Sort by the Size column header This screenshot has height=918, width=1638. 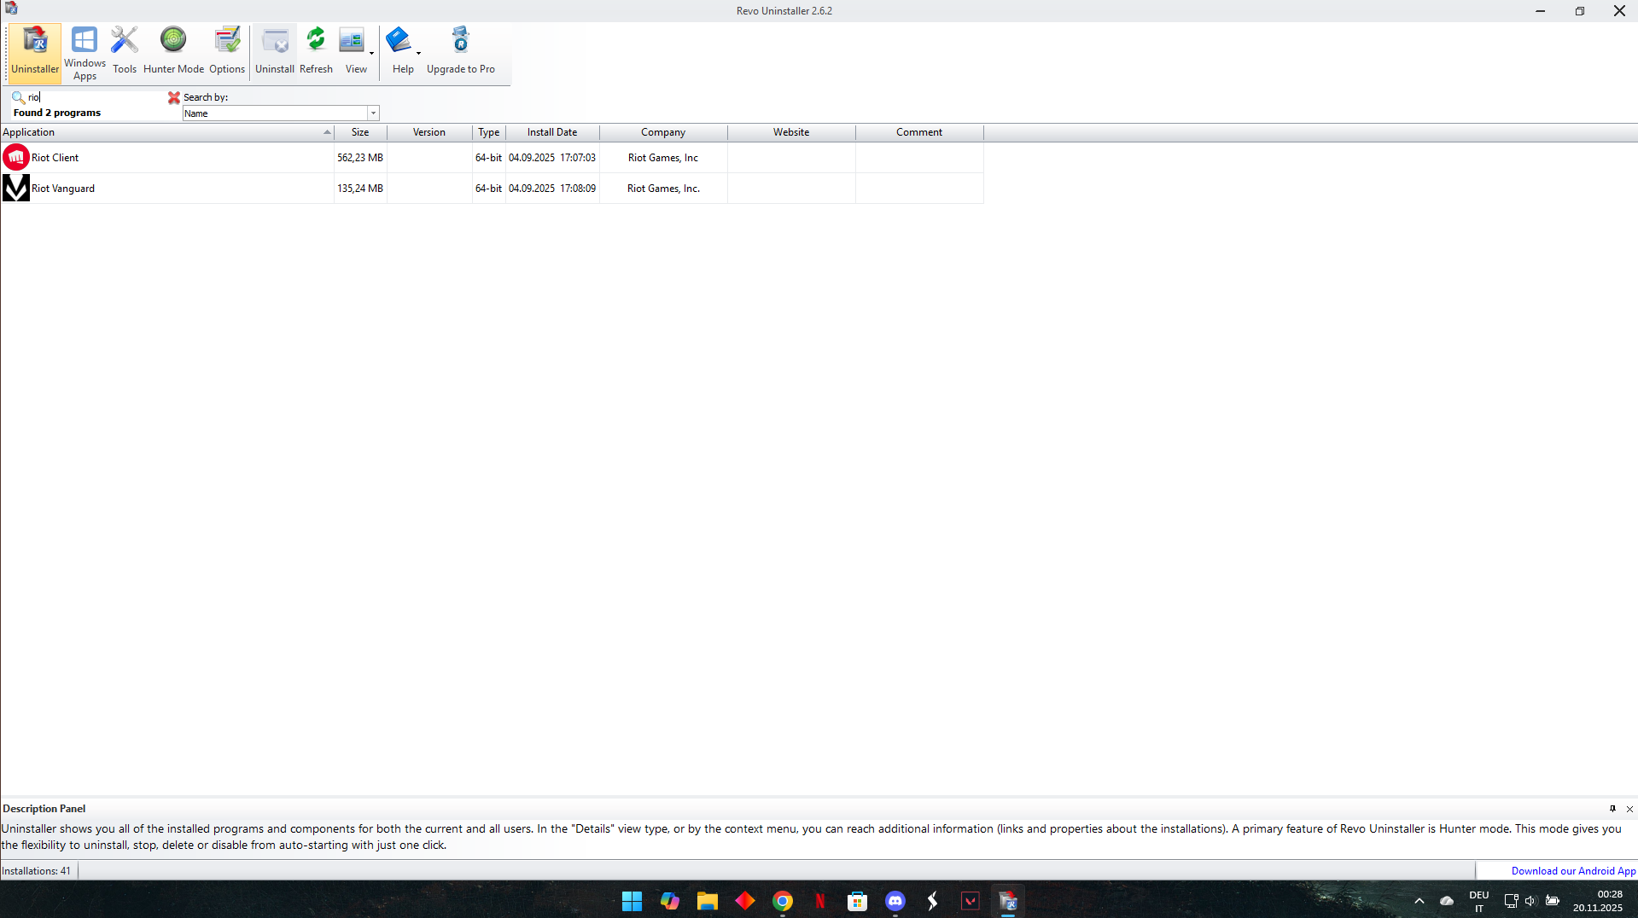coord(360,132)
